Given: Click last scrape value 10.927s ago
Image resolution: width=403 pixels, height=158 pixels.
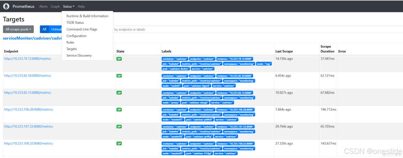Looking at the screenshot, I should tap(284, 93).
